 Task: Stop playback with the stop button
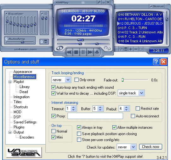76,52
